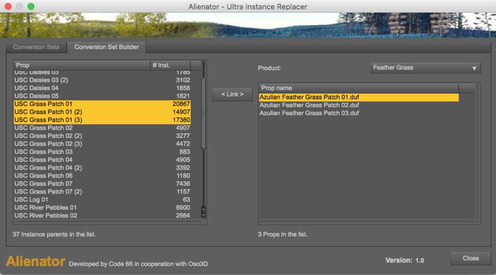
Task: Select USC Daisies 04 row
Action: (102, 88)
